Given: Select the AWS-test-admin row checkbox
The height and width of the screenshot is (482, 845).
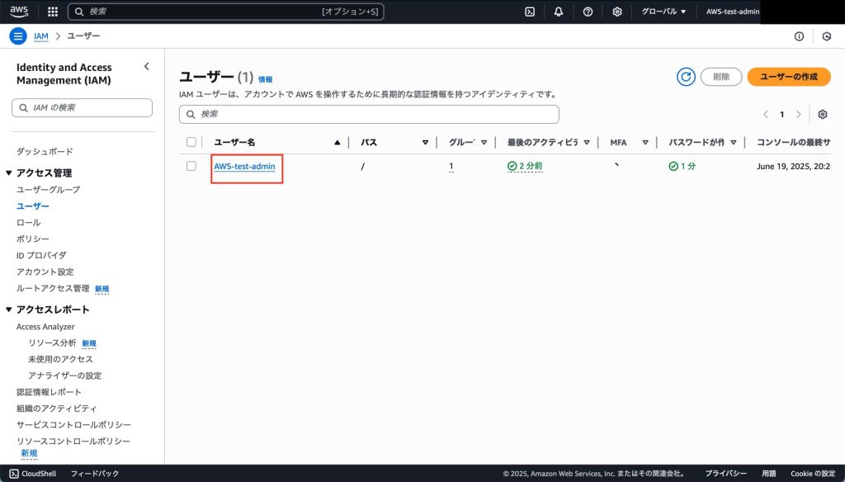Looking at the screenshot, I should [x=191, y=166].
